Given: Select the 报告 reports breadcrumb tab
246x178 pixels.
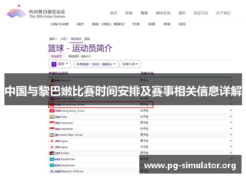Looking at the screenshot, I should coord(87,39).
